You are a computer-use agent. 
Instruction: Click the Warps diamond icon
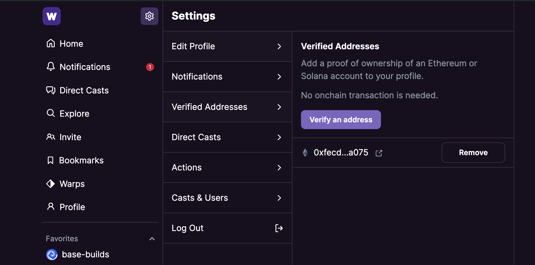tap(50, 184)
